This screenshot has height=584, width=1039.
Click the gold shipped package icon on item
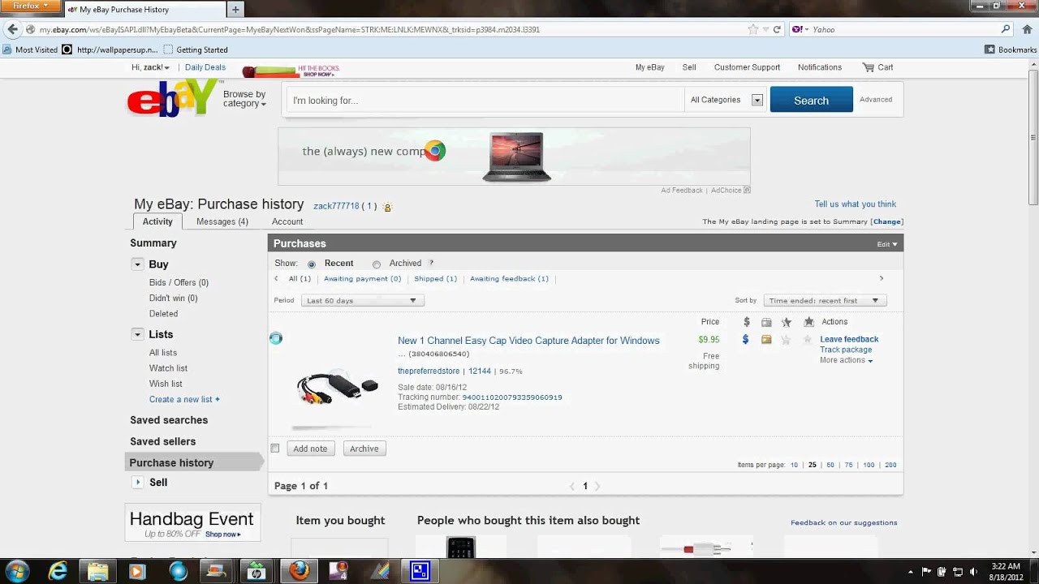(x=766, y=340)
